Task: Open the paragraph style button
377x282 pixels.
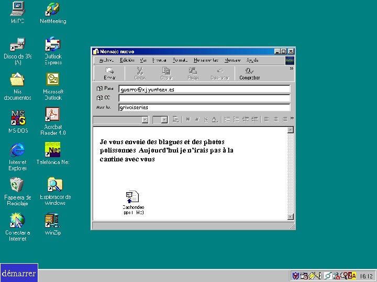Action: point(176,120)
